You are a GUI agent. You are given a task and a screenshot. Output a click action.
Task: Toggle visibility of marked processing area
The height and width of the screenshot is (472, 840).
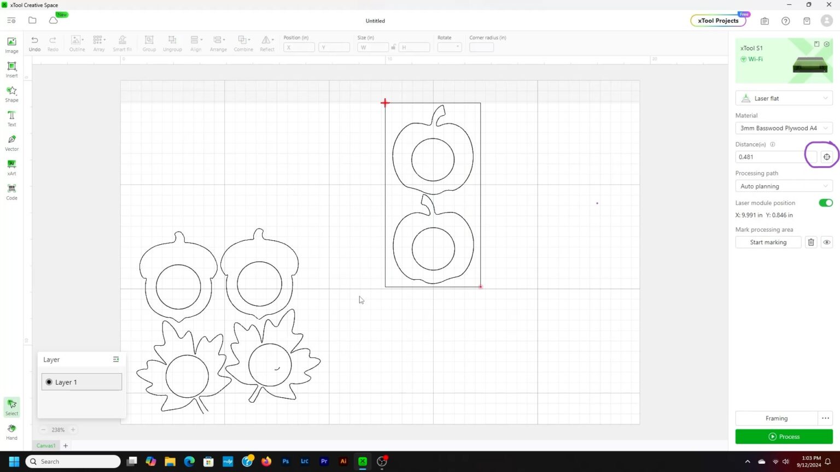pos(826,243)
